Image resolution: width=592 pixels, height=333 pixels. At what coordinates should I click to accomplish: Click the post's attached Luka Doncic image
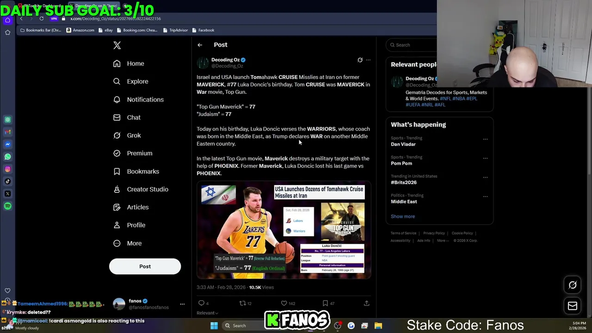point(284,230)
